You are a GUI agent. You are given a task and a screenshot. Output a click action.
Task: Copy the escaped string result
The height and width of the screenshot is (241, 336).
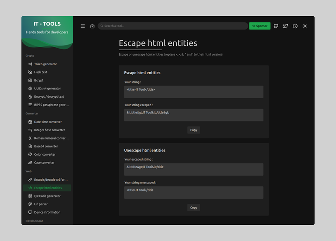click(x=194, y=130)
